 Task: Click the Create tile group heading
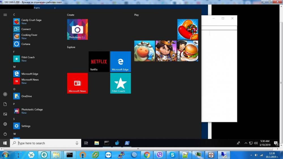(x=70, y=15)
